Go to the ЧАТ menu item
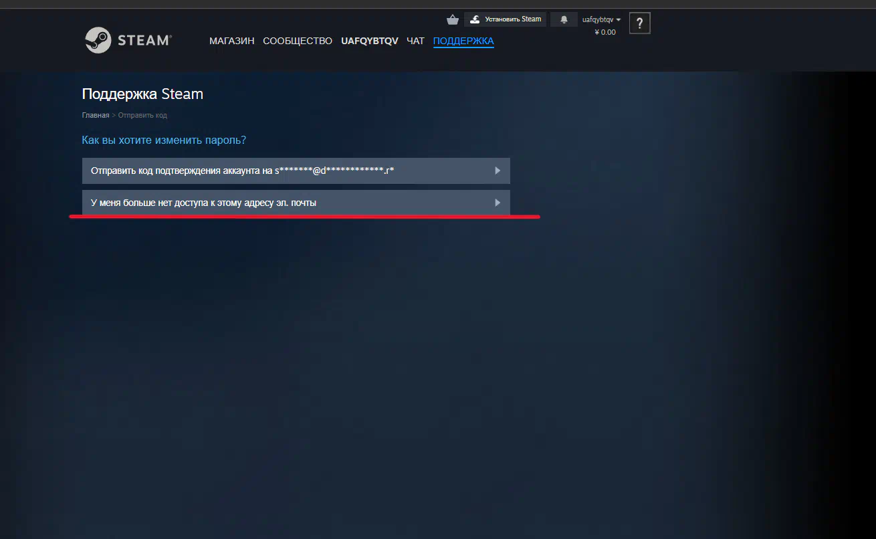The image size is (876, 539). tap(415, 41)
